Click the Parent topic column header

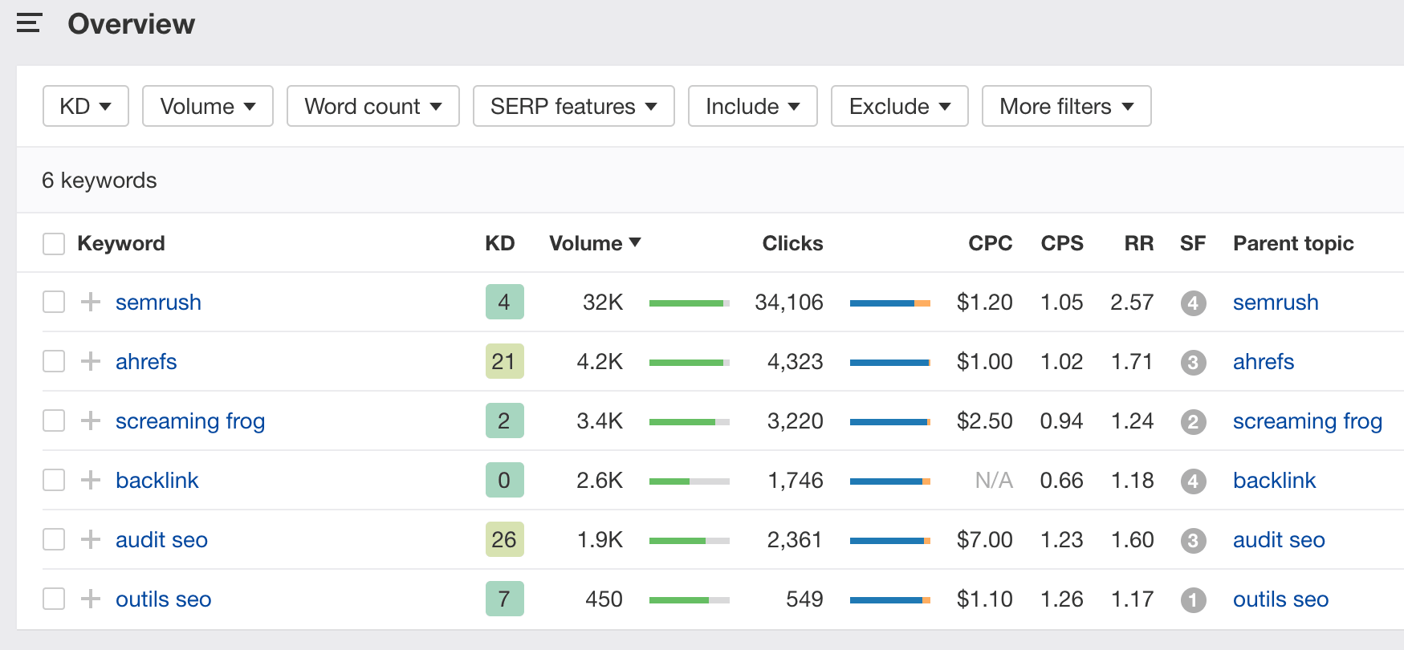1293,243
